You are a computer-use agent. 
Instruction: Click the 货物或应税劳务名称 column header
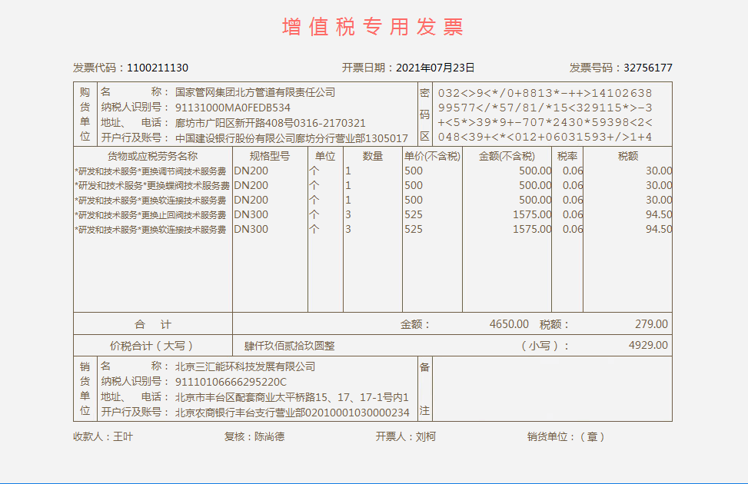tap(153, 156)
